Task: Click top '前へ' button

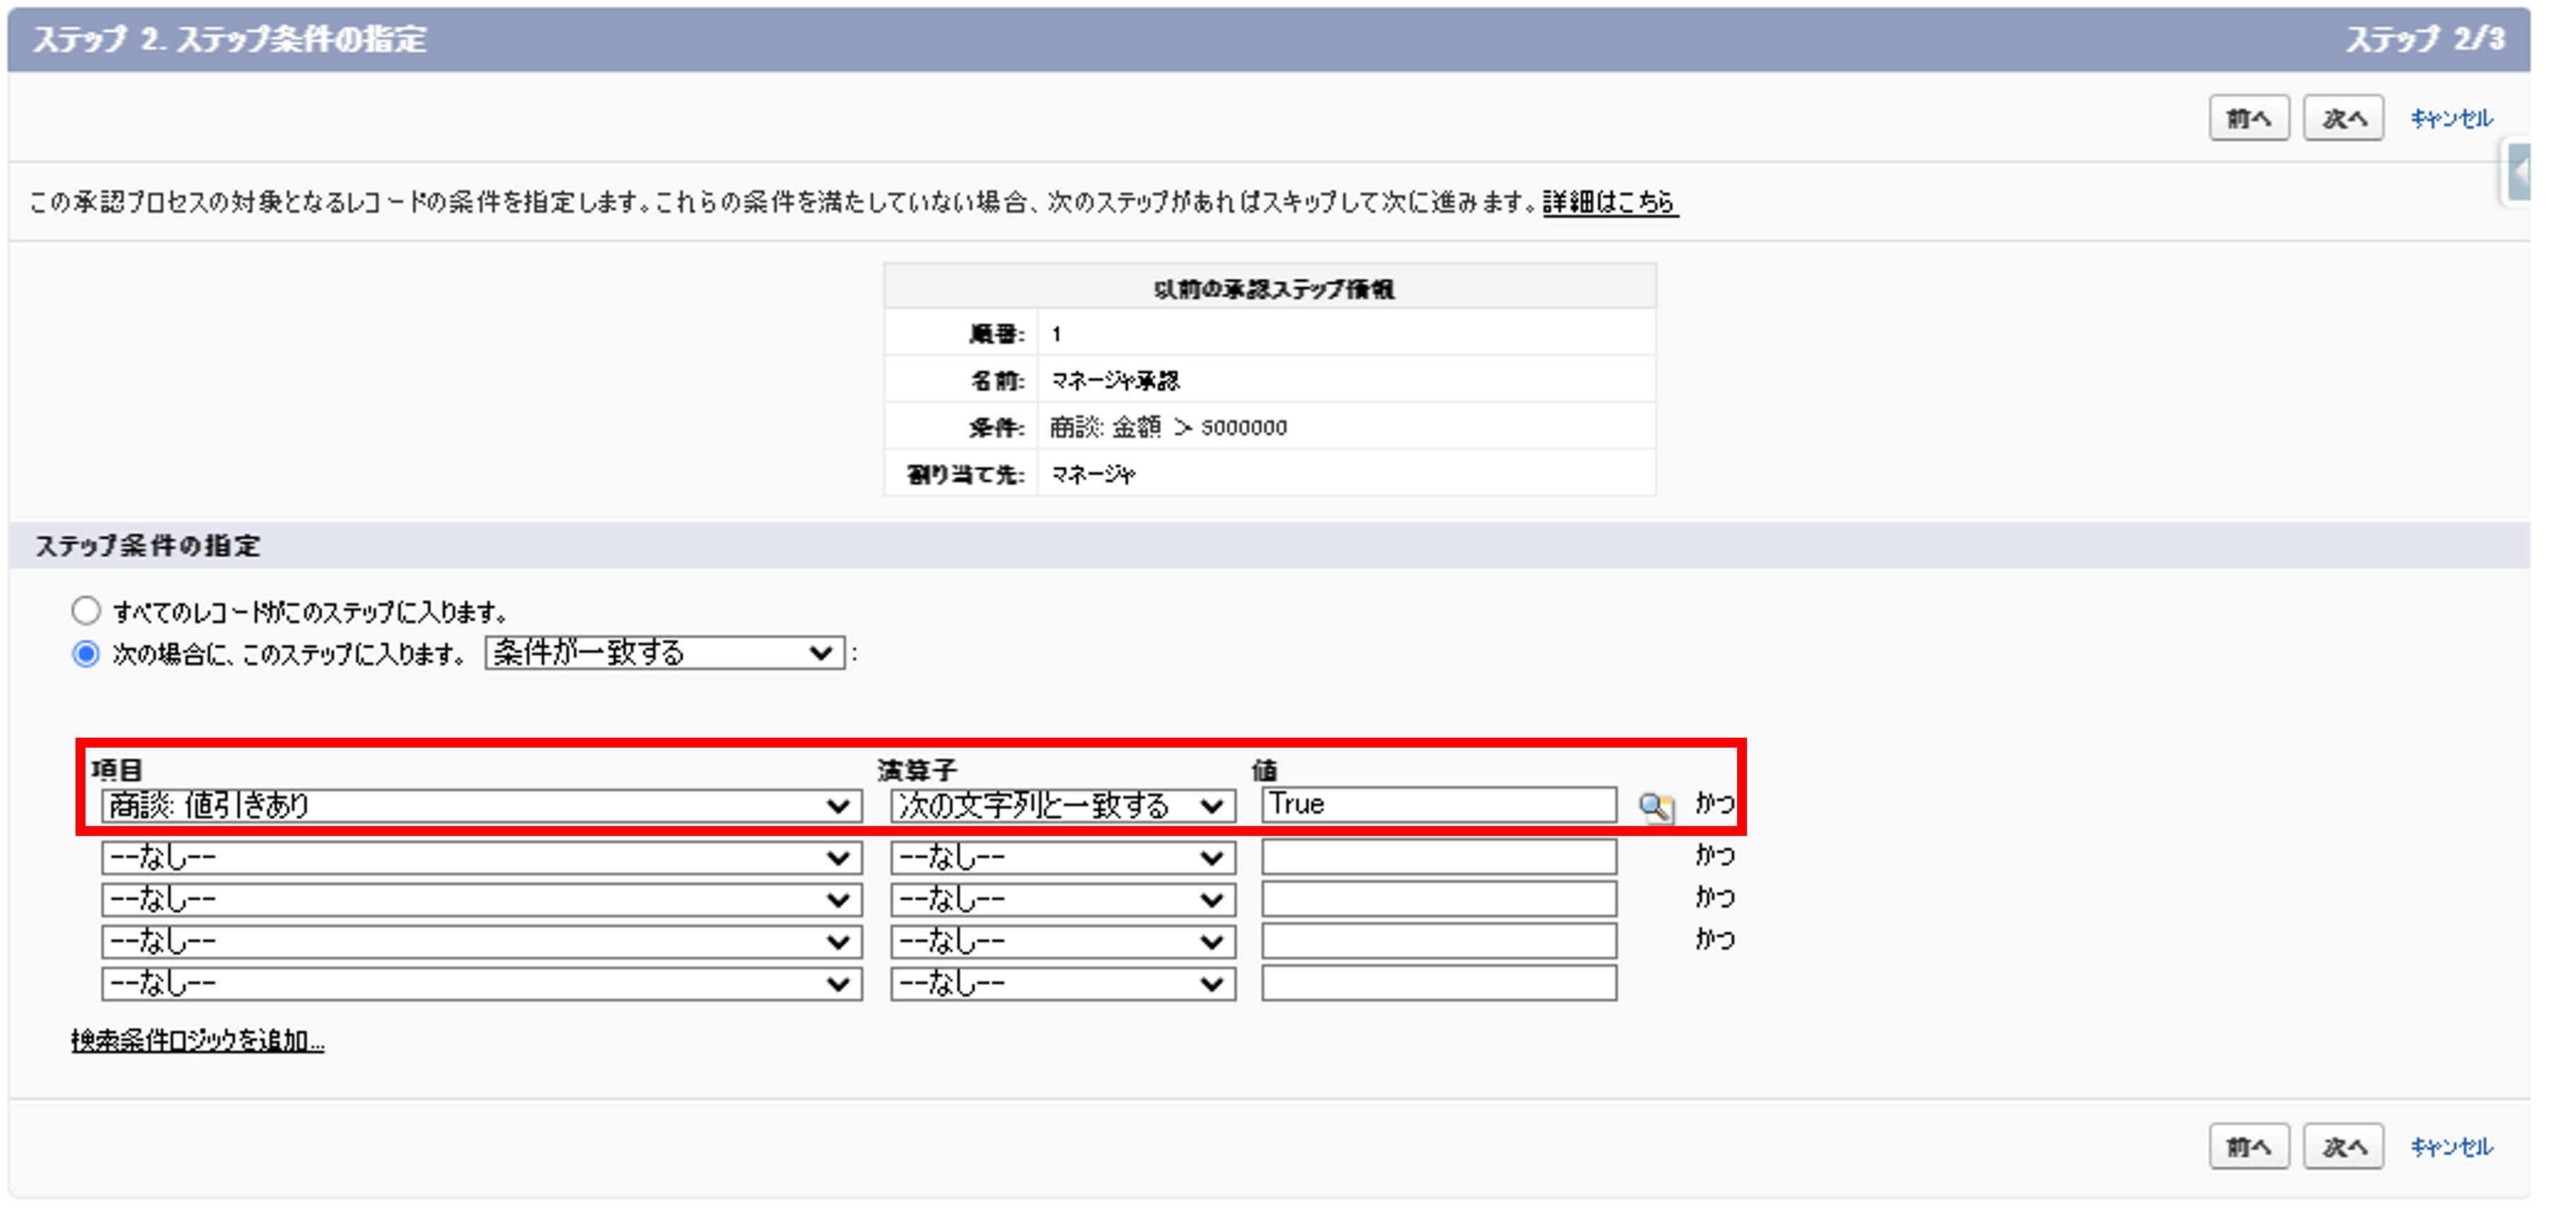Action: (2249, 119)
